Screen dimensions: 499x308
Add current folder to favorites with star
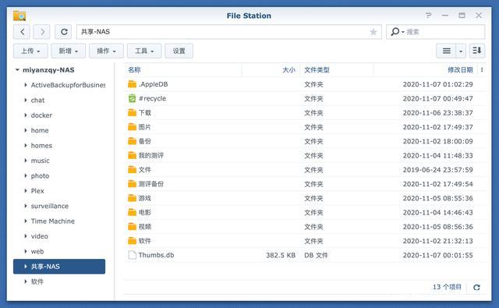373,32
